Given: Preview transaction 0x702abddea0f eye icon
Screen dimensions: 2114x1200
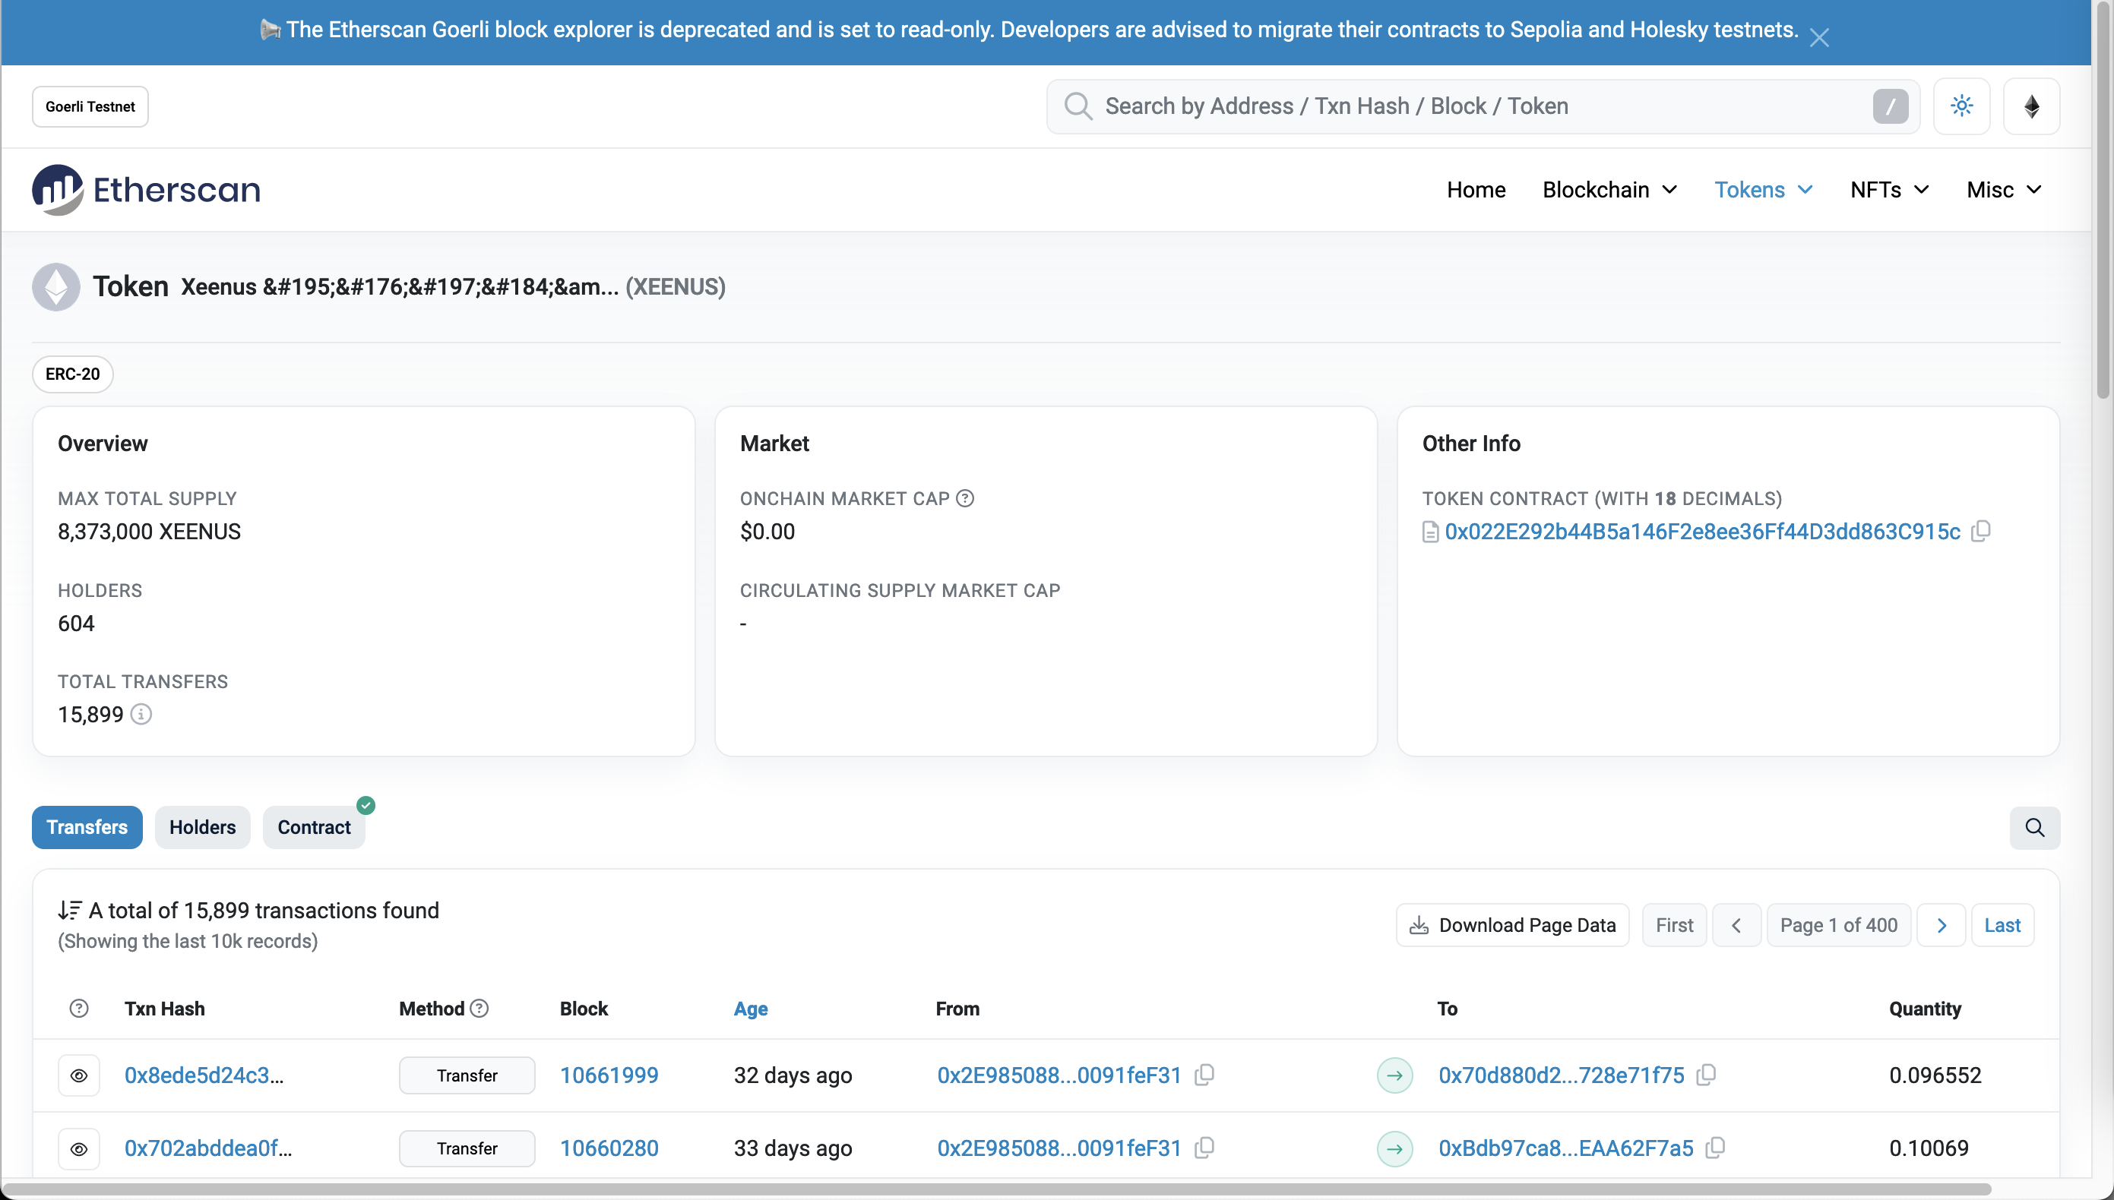Looking at the screenshot, I should [x=79, y=1148].
